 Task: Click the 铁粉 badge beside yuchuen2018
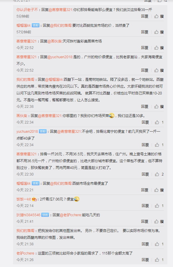(43, 132)
